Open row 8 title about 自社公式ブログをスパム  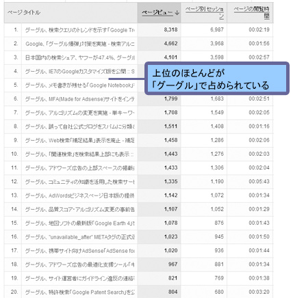click(x=80, y=126)
